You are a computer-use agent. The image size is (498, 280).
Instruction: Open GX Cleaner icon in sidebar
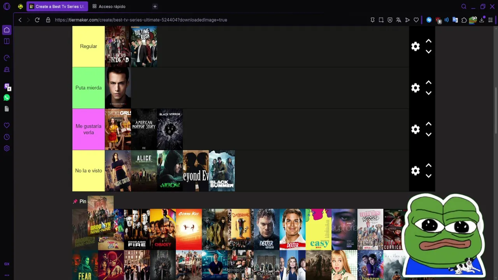[7, 70]
